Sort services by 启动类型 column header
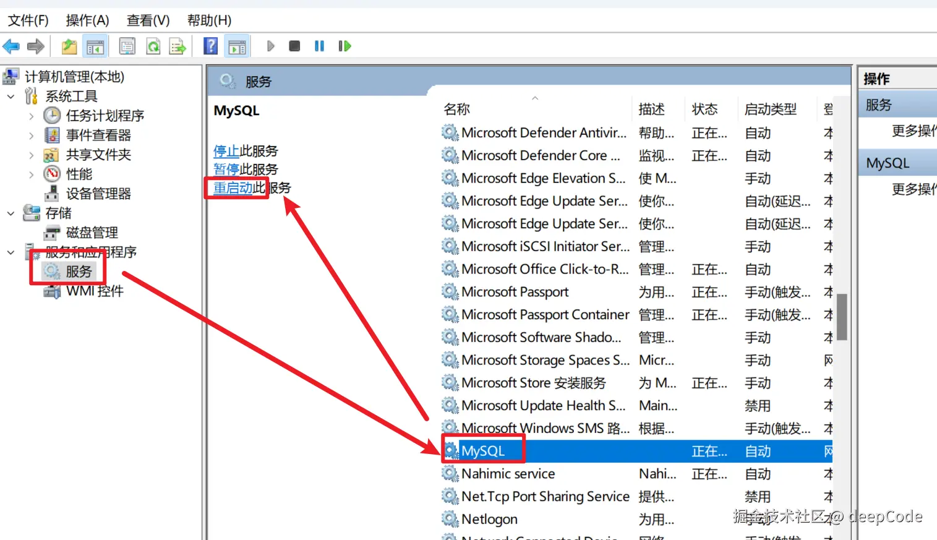Image resolution: width=937 pixels, height=540 pixels. click(771, 109)
